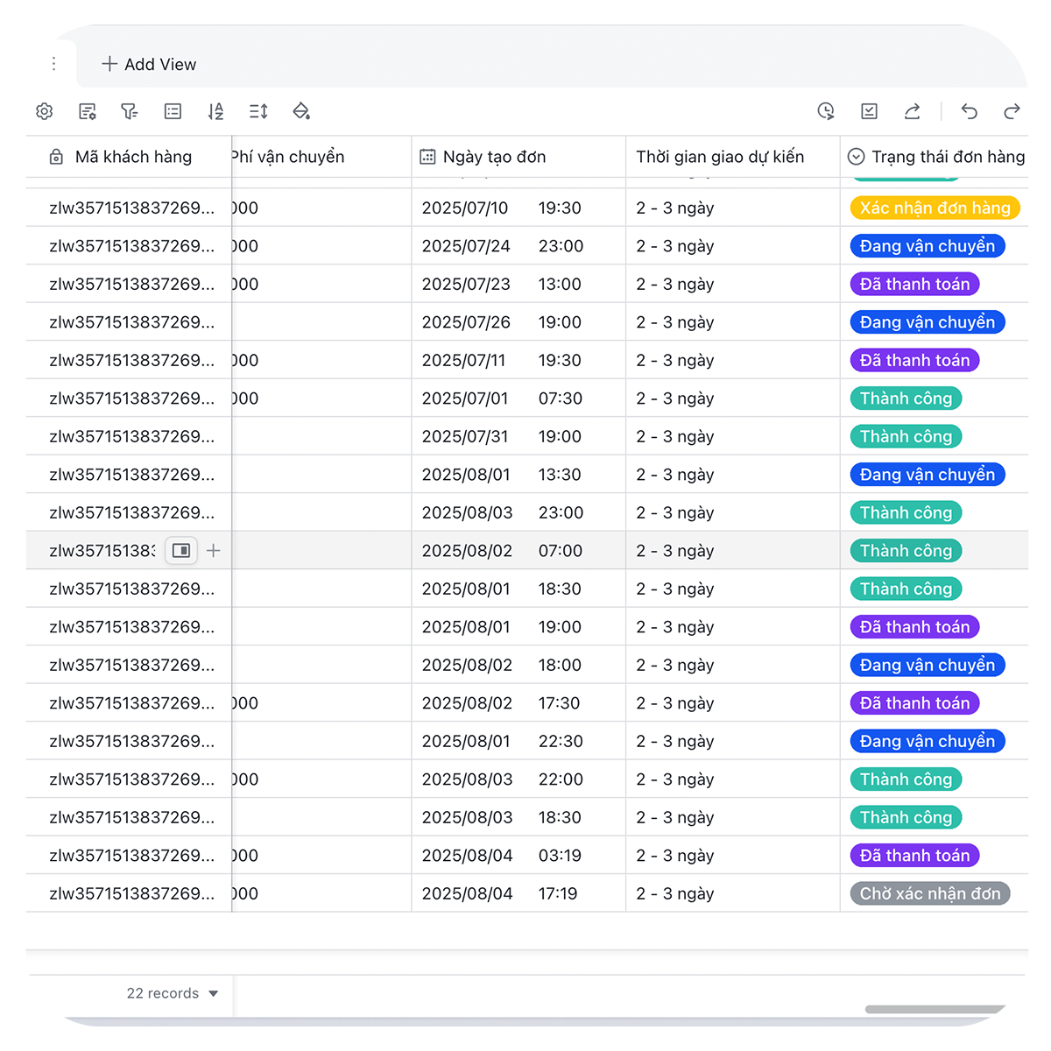Undo the last action
Screen dimensions: 1051x1051
(969, 111)
